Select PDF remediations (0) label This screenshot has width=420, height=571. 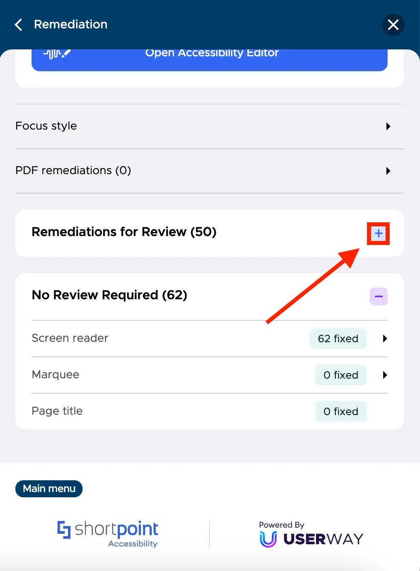tap(73, 170)
